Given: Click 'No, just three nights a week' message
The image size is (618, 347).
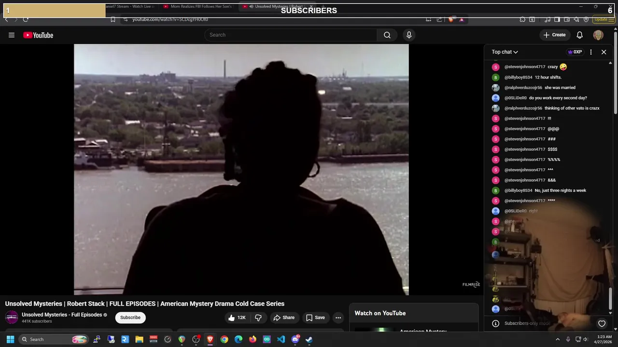Looking at the screenshot, I should (561, 190).
